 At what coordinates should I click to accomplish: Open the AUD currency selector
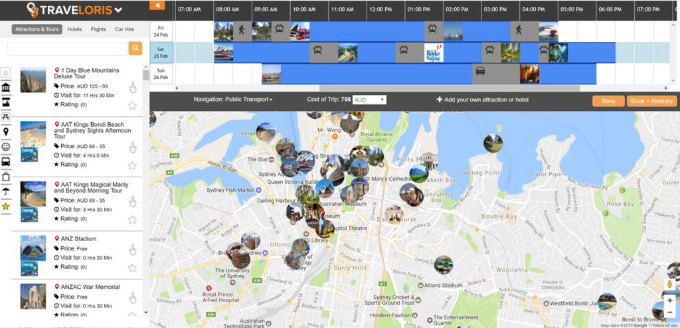(369, 100)
